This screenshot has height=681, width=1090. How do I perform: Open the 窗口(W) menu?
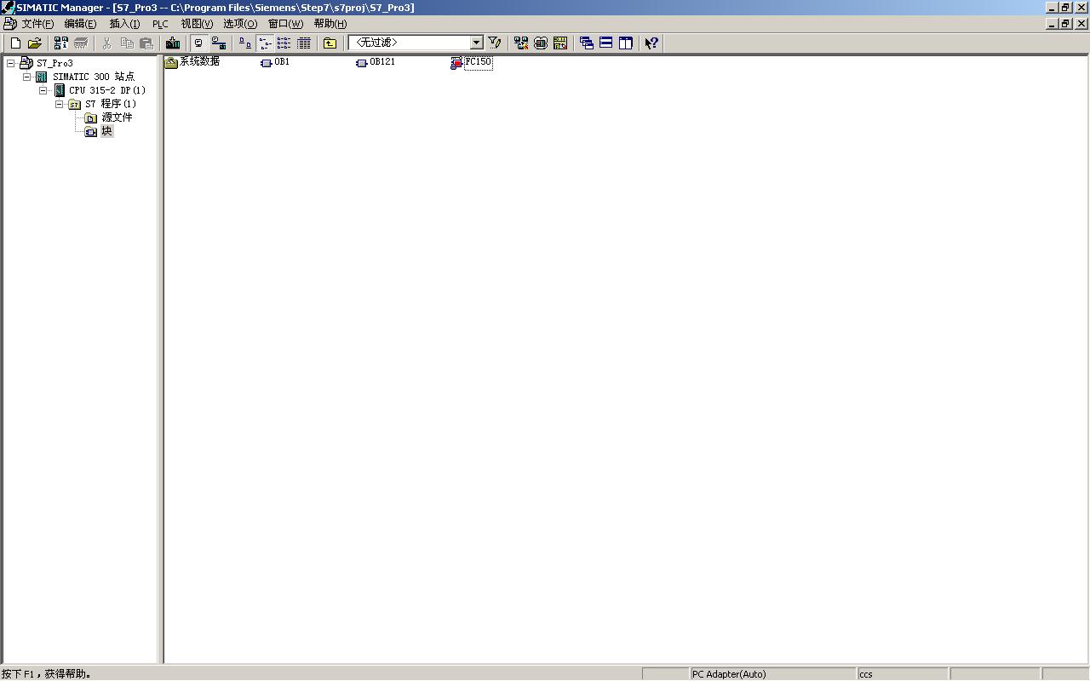[285, 24]
